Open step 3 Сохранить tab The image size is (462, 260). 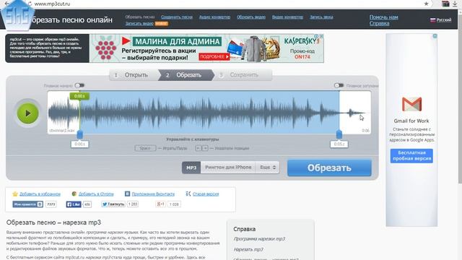[x=243, y=75]
